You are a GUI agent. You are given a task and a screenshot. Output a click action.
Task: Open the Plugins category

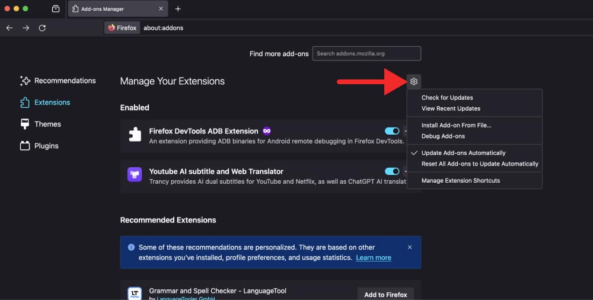coord(39,146)
